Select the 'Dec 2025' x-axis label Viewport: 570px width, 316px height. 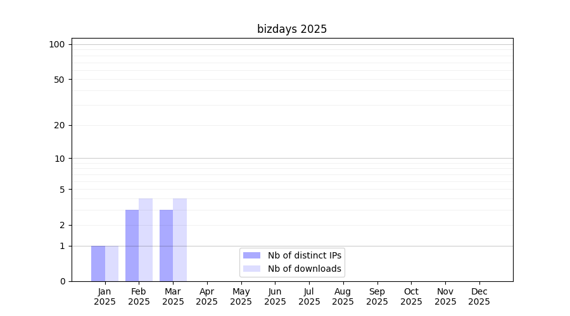pyautogui.click(x=479, y=296)
